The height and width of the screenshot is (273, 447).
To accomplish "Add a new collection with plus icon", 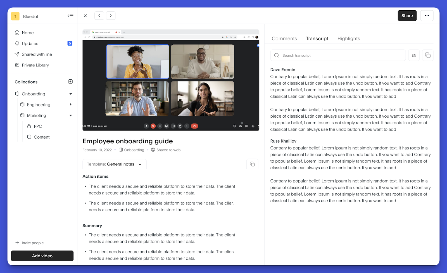I will [70, 82].
